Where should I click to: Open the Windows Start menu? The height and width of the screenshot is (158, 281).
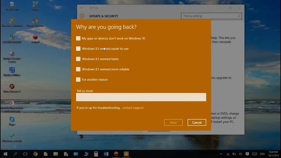[5, 154]
